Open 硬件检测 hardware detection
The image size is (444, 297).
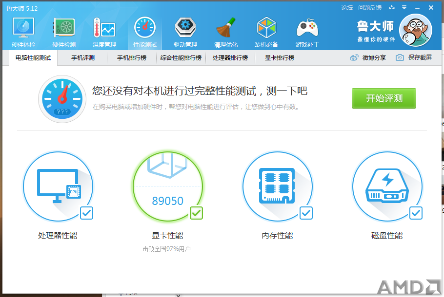[x=64, y=32]
